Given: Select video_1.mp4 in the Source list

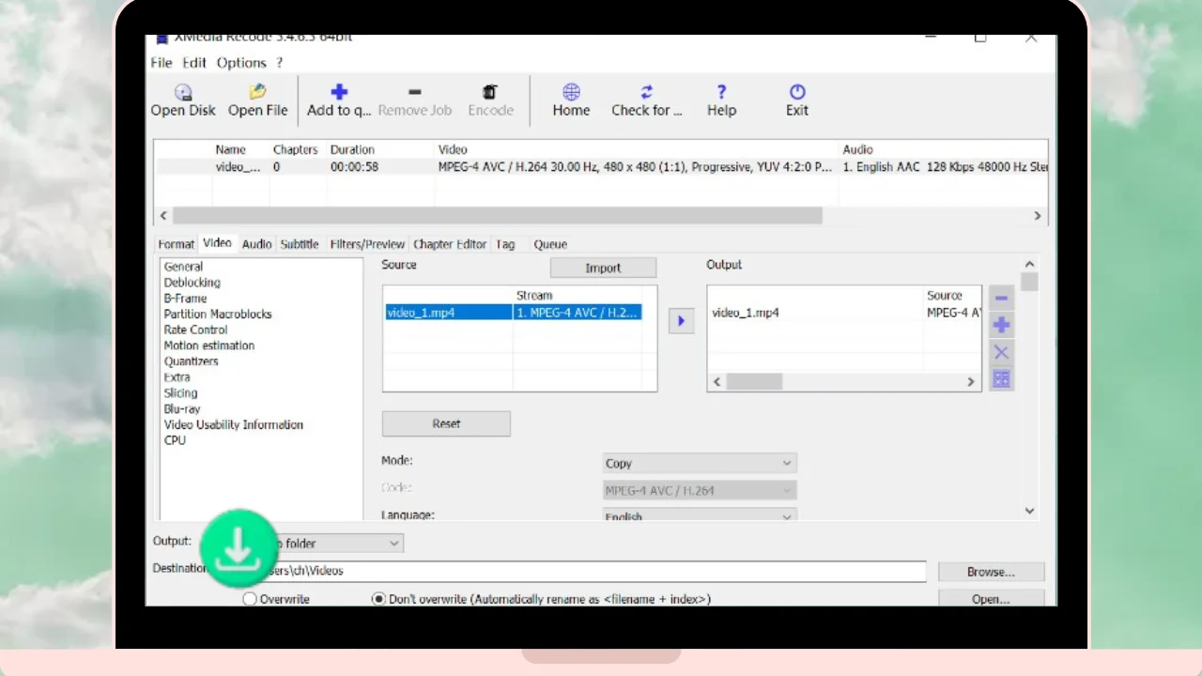Looking at the screenshot, I should [x=448, y=313].
